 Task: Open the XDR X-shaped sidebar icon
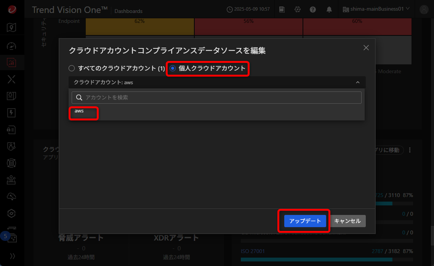pos(11,79)
